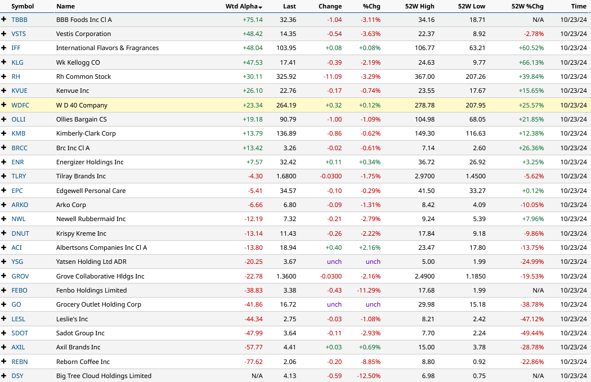This screenshot has height=382, width=591.
Task: Expand the TBBB row plus icon
Action: (x=4, y=19)
